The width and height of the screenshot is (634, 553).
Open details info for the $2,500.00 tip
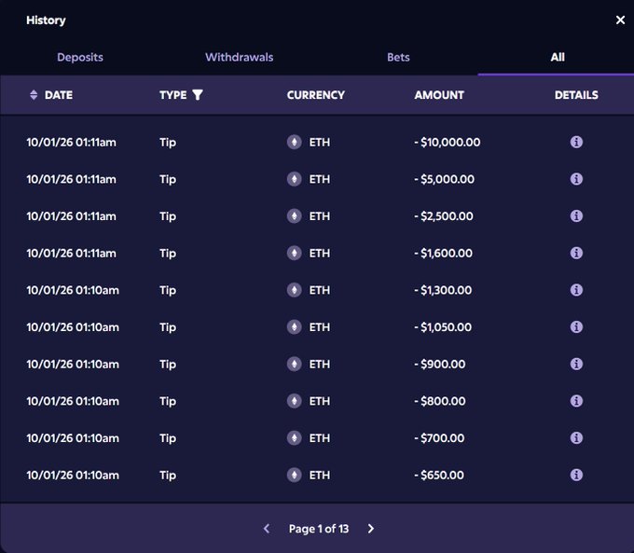coord(576,216)
